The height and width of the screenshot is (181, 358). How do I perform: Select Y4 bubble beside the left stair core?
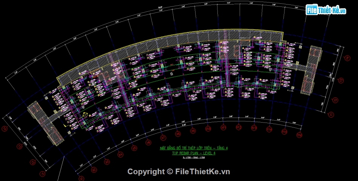click(5, 129)
